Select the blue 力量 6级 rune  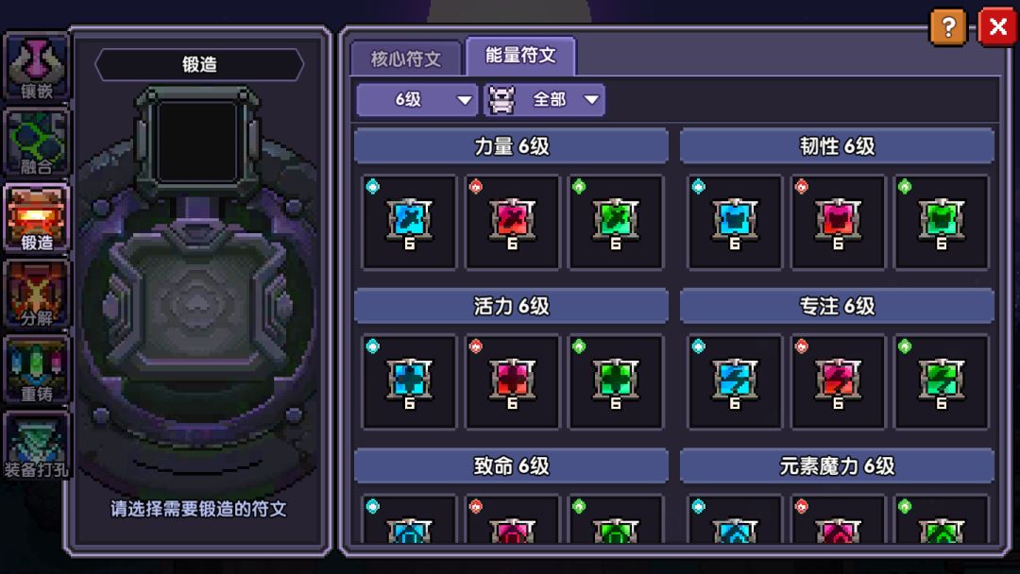pyautogui.click(x=409, y=222)
